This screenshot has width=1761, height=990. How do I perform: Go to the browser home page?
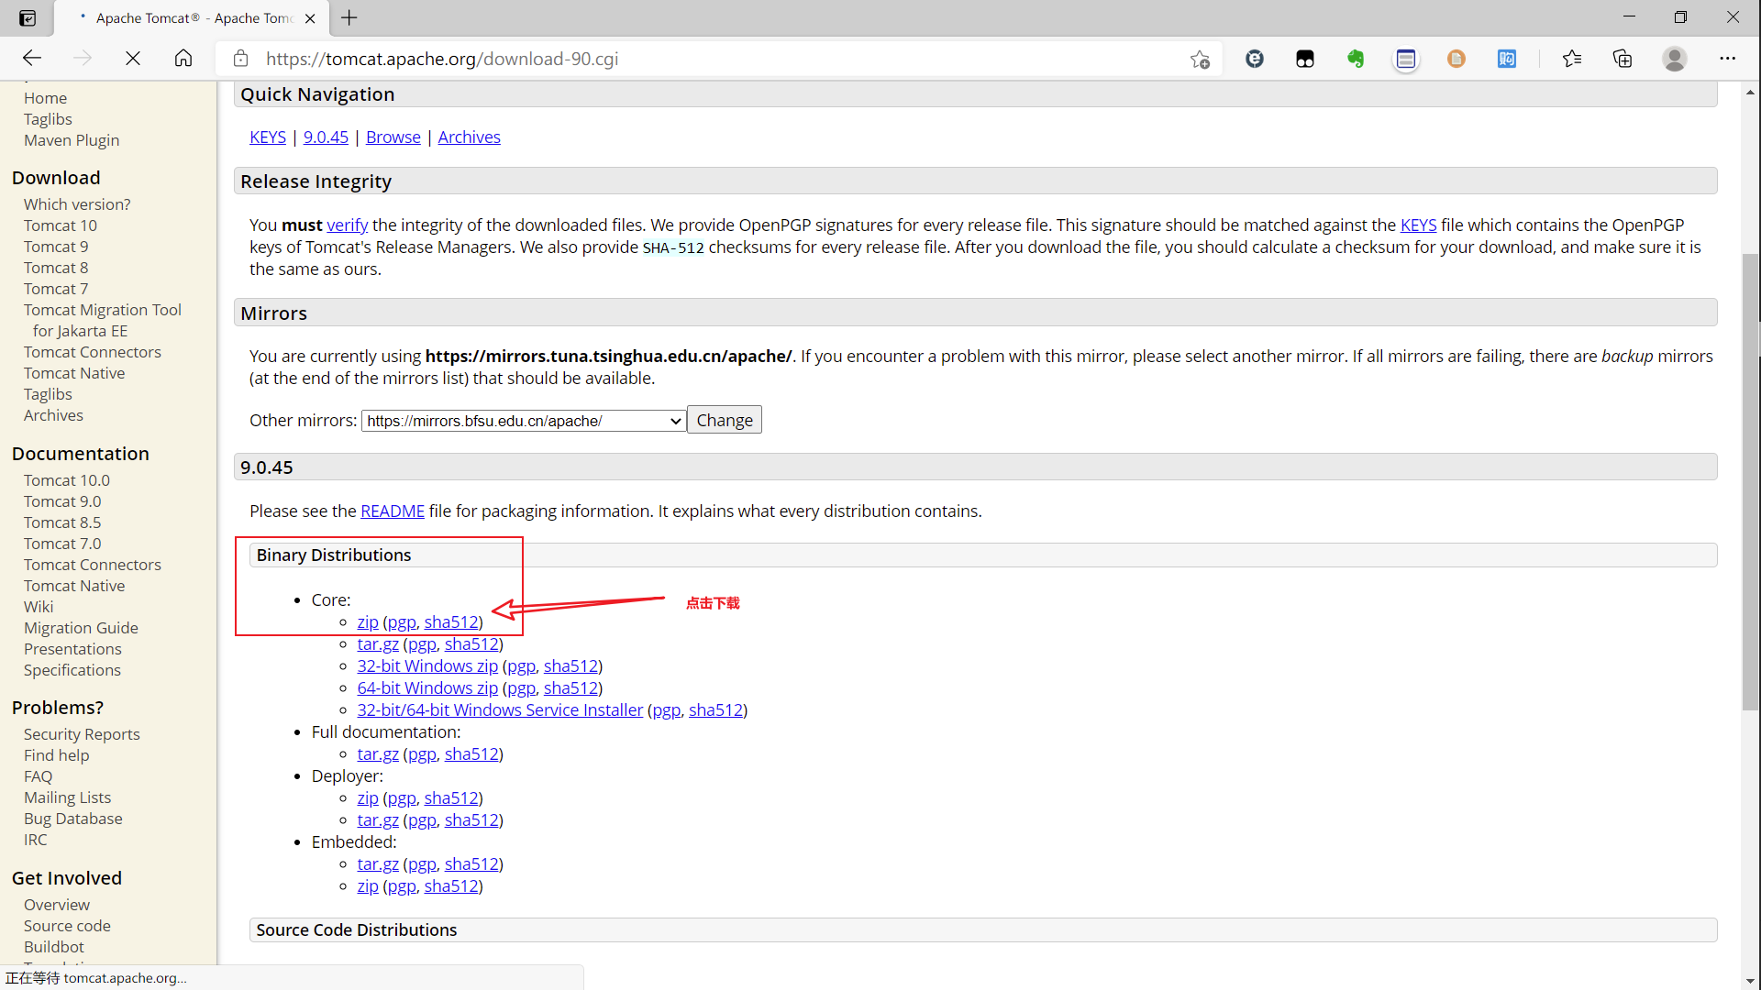tap(183, 59)
